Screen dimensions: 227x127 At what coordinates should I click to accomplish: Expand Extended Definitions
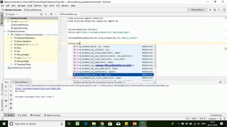click(11, 38)
